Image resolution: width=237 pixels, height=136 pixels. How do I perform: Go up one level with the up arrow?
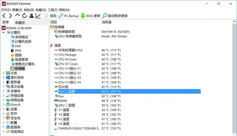pyautogui.click(x=17, y=15)
